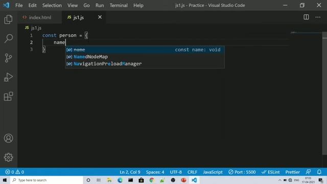Open the Run and Debug view

(8, 77)
